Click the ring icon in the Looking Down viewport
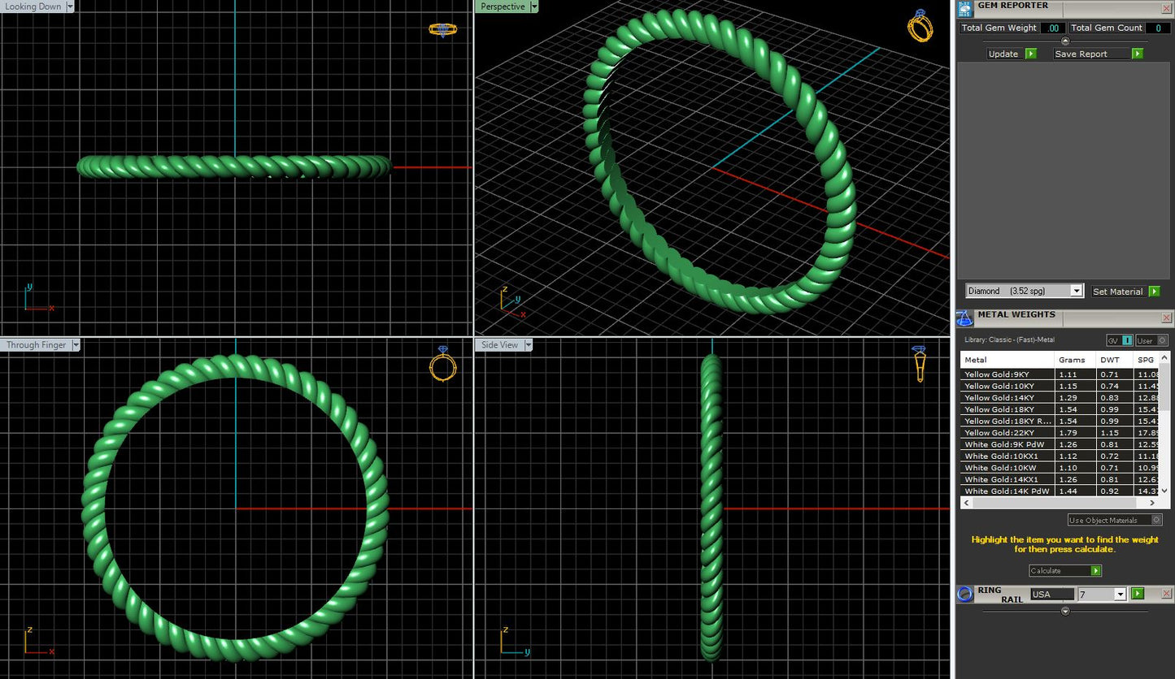Image resolution: width=1175 pixels, height=679 pixels. [x=442, y=29]
